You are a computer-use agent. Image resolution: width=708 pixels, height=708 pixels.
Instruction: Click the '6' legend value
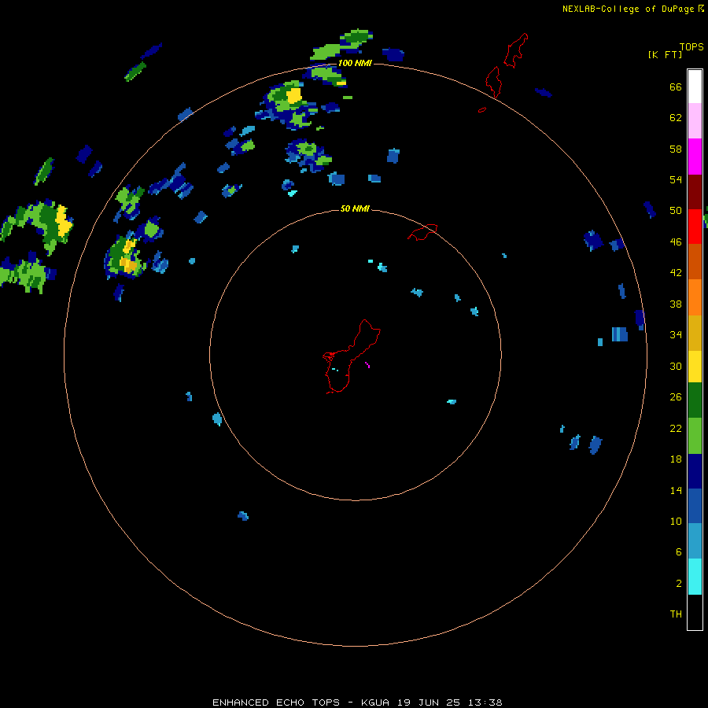point(679,552)
